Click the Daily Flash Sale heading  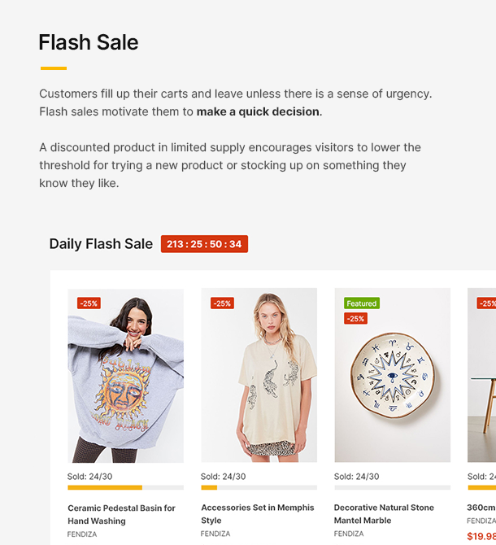click(101, 244)
